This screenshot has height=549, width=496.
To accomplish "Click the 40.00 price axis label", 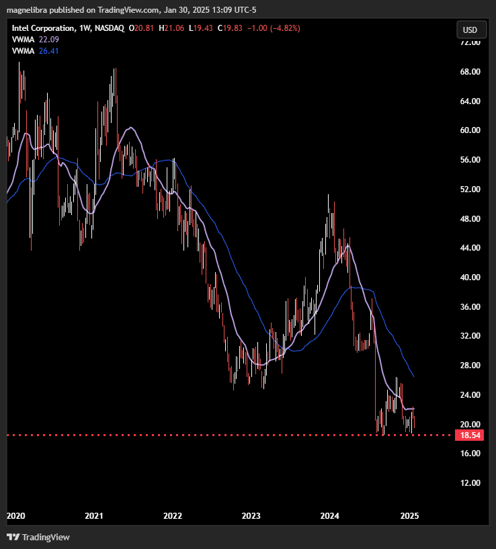I will (470, 277).
